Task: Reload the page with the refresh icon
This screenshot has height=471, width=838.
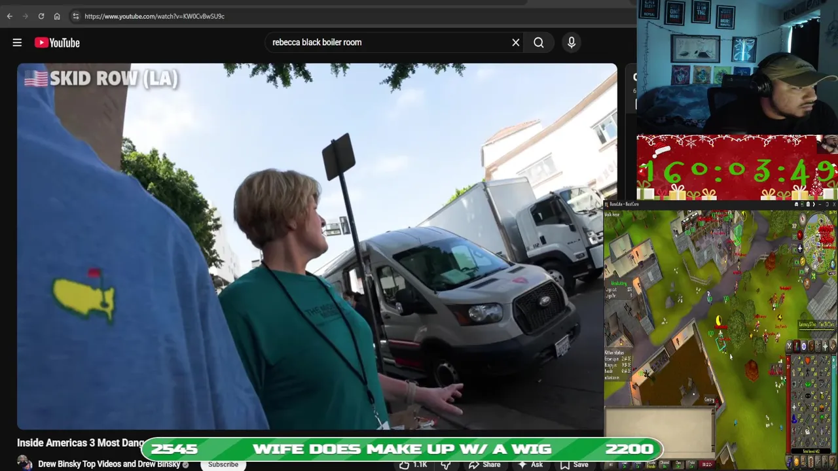Action: point(41,16)
